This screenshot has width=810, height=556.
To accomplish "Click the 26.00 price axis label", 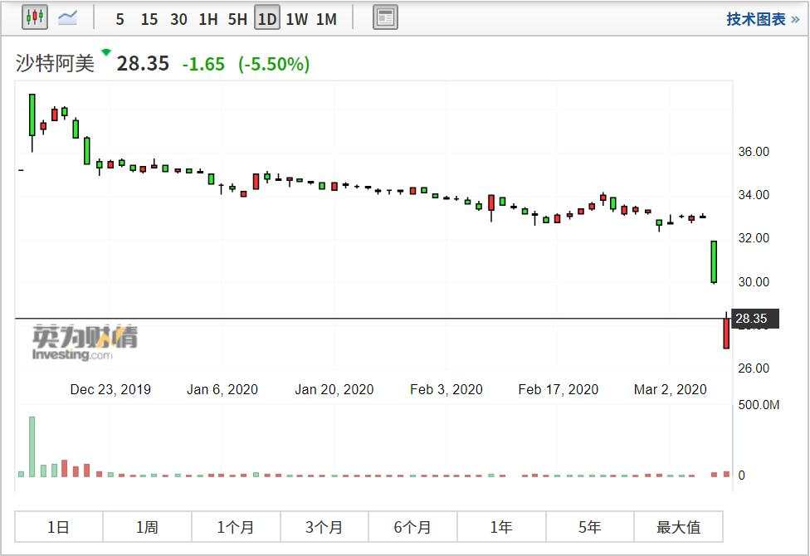I will [754, 368].
